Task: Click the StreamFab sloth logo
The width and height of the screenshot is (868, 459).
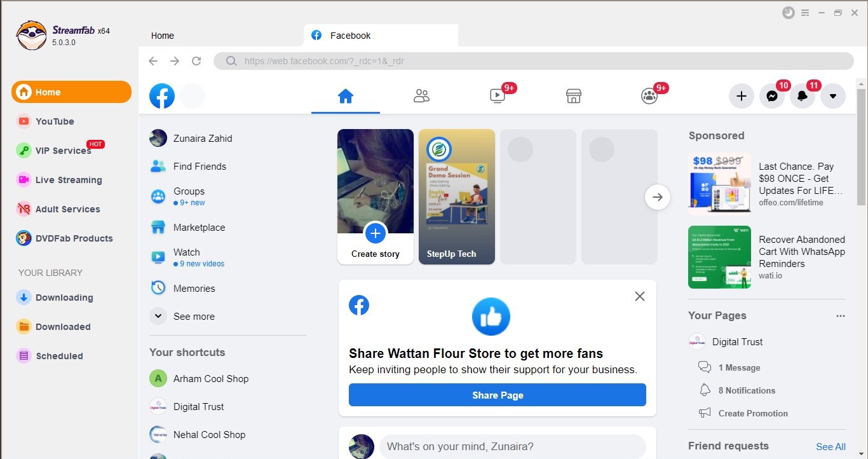Action: click(31, 36)
